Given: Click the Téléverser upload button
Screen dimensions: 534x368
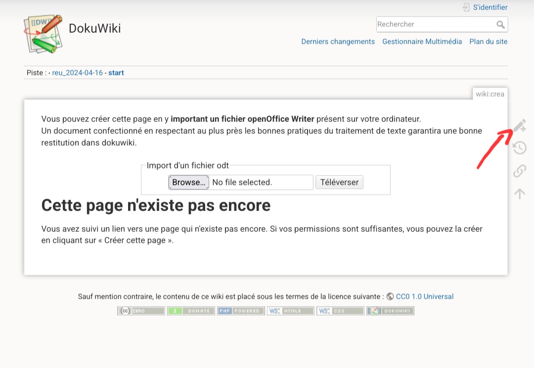Looking at the screenshot, I should pos(339,182).
